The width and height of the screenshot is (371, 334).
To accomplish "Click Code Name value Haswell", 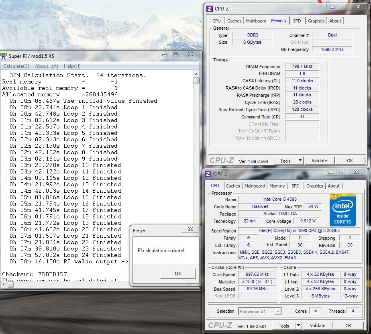I will point(260,206).
